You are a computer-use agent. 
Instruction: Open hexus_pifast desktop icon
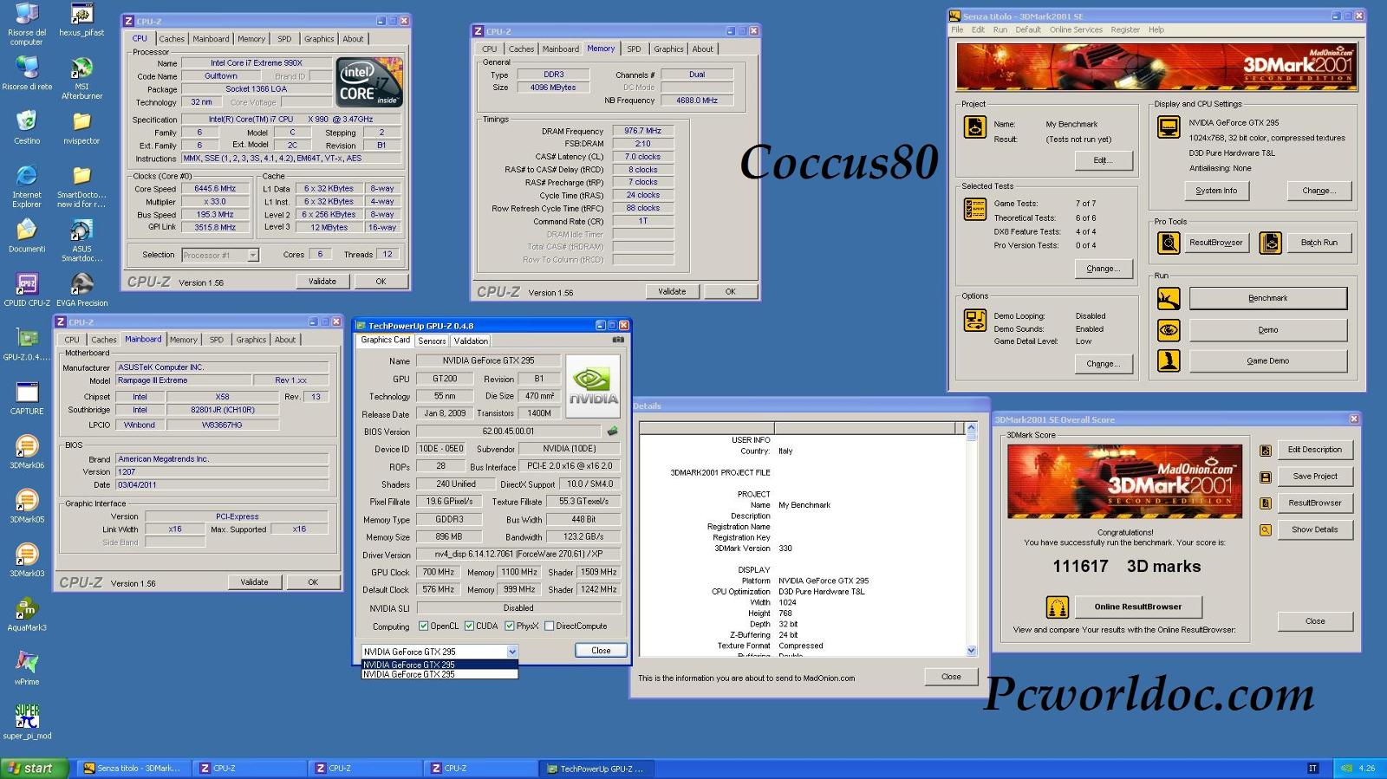81,21
